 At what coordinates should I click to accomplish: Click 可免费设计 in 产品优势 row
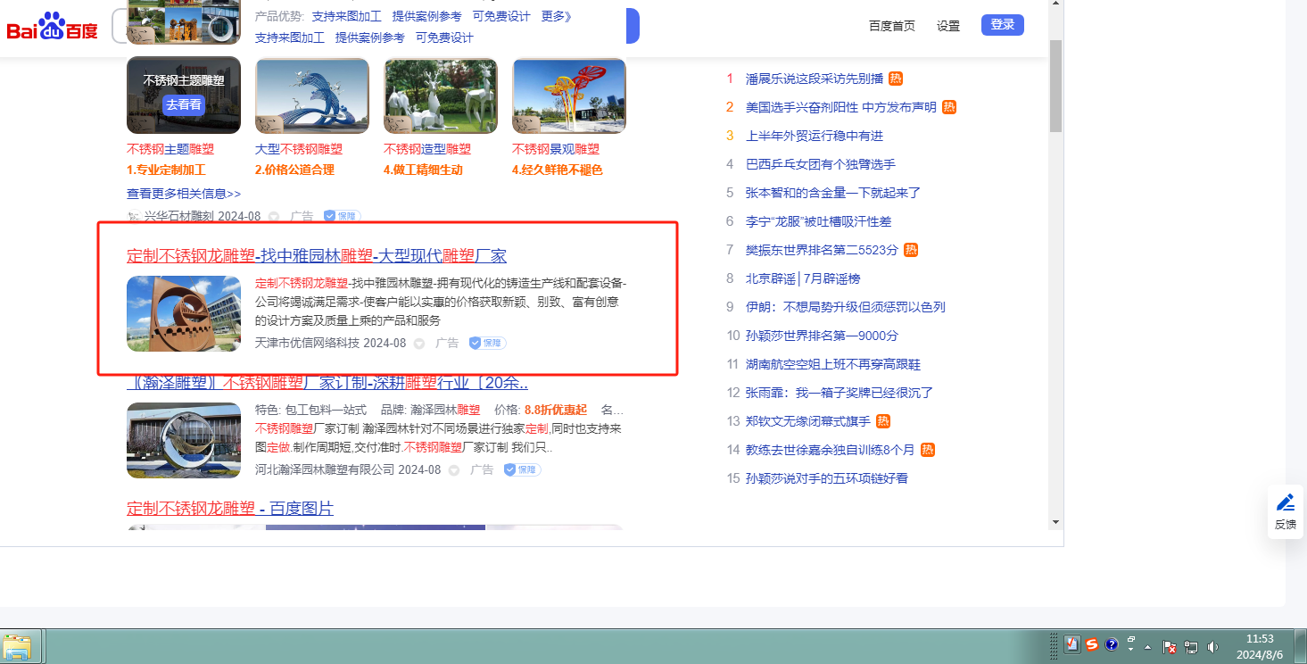pyautogui.click(x=501, y=16)
